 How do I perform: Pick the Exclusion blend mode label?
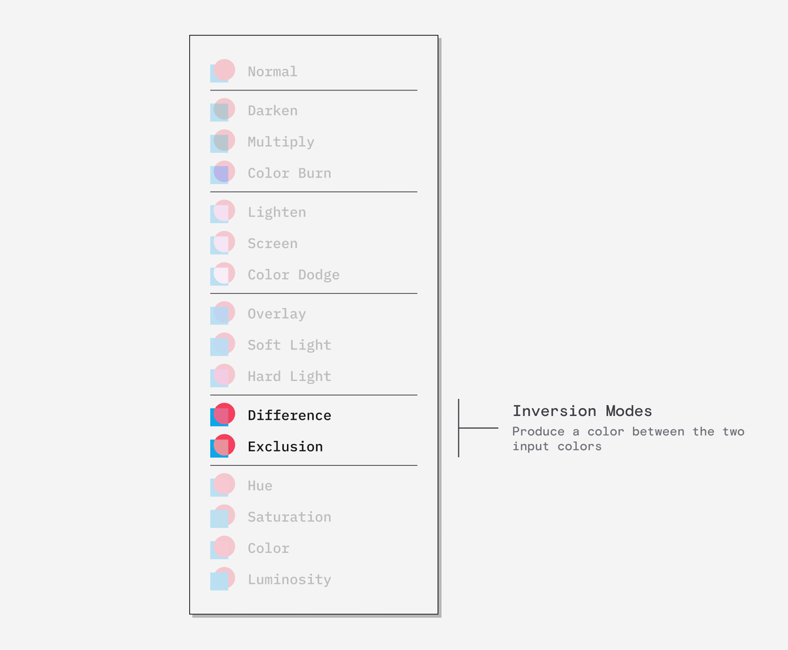tap(285, 447)
